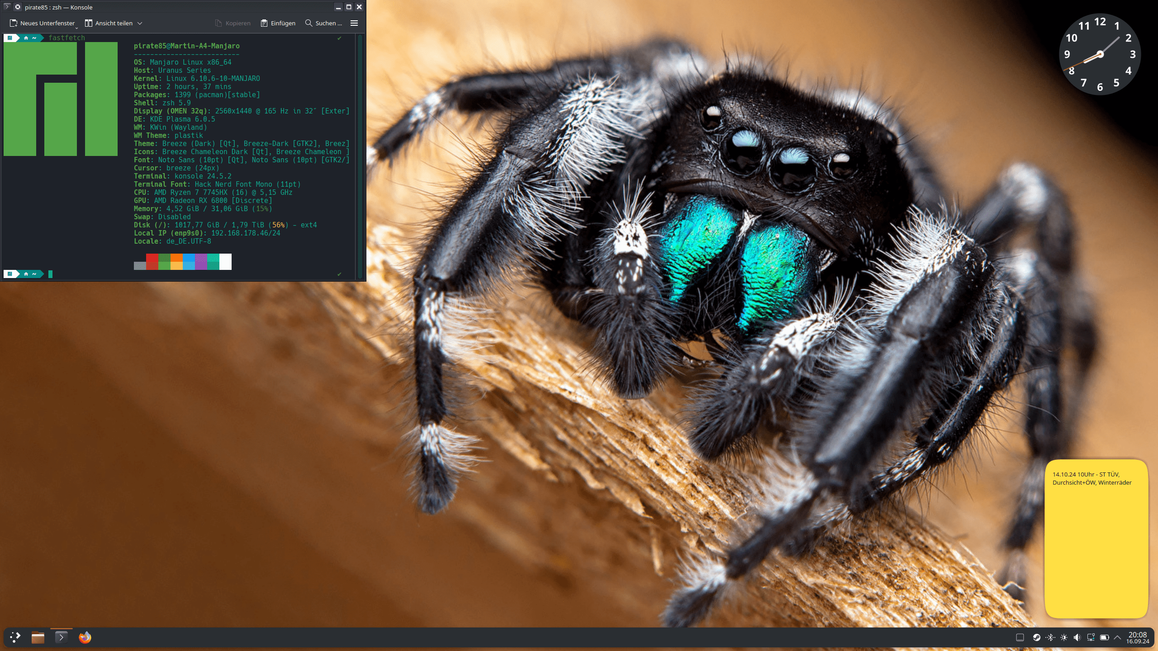Focus the terminal prompt cursor at the bottom
1158x651 pixels.
(x=50, y=274)
